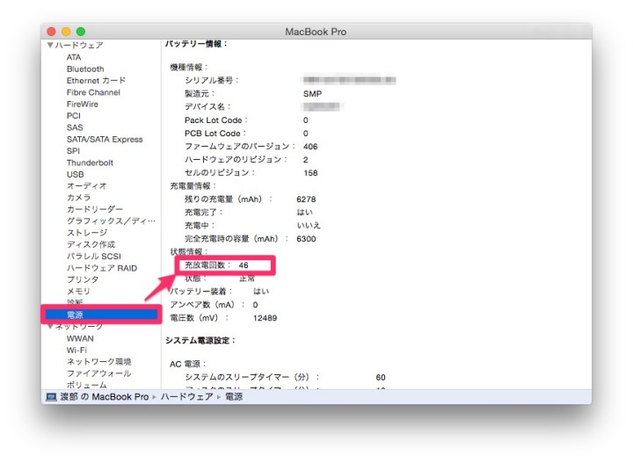Click the 残りの充電量 value 6278
Screen dimensions: 633x463
point(306,199)
